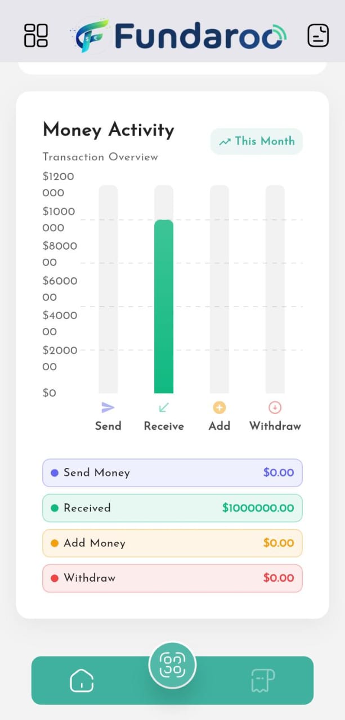Open the Send Money summary row
345x720 pixels.
coord(172,473)
